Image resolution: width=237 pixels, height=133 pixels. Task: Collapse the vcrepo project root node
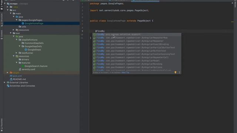click(x=5, y=3)
